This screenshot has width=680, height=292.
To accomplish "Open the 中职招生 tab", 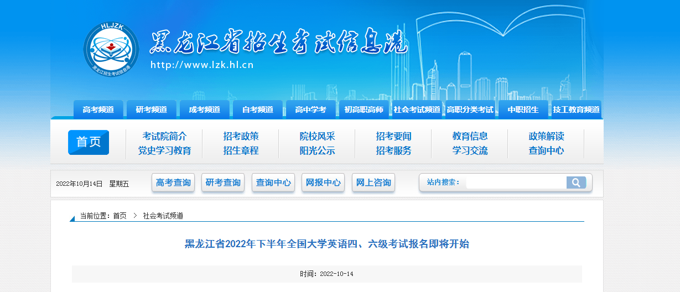I will pos(523,109).
